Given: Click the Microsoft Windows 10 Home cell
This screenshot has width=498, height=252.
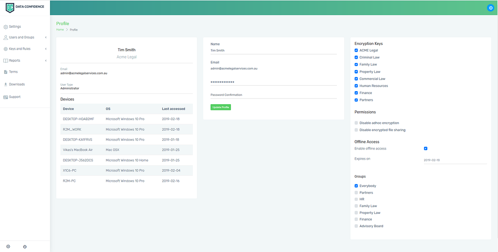Looking at the screenshot, I should [x=127, y=160].
